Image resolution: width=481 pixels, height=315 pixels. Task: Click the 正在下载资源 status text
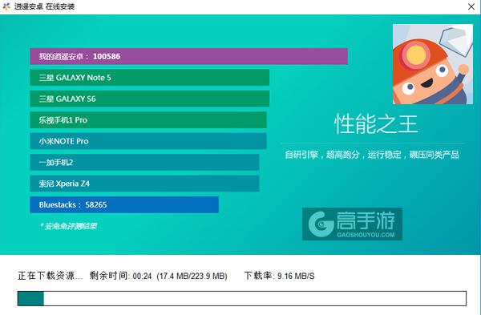(x=50, y=276)
